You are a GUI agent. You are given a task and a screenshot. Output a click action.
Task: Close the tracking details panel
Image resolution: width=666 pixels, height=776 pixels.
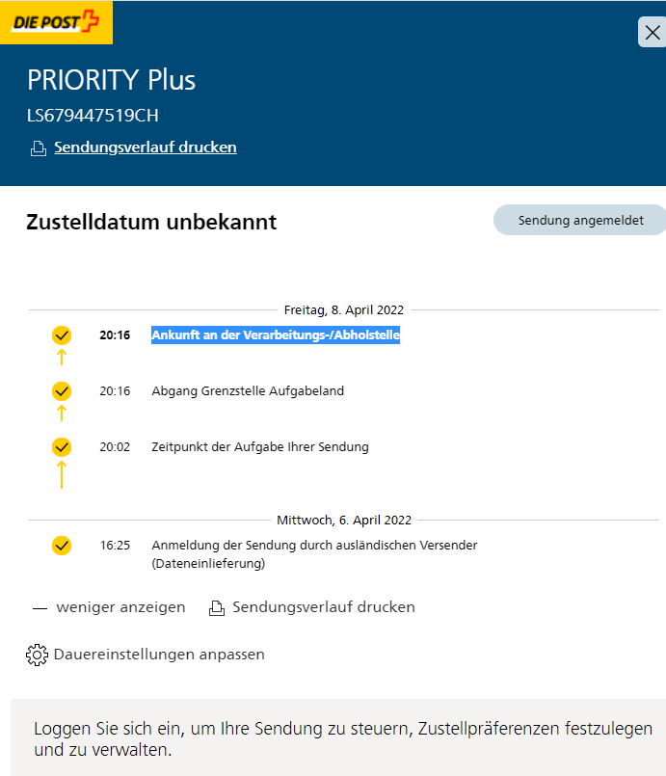click(x=652, y=32)
